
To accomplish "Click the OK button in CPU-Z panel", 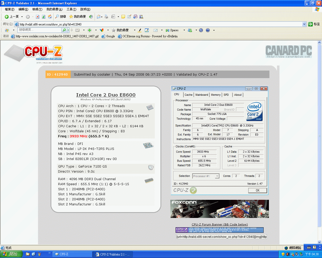I will [x=258, y=190].
